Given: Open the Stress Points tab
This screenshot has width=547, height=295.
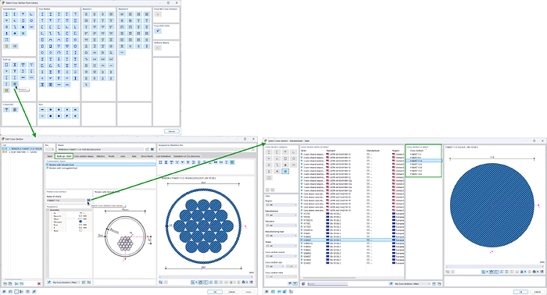Looking at the screenshot, I should (147, 156).
